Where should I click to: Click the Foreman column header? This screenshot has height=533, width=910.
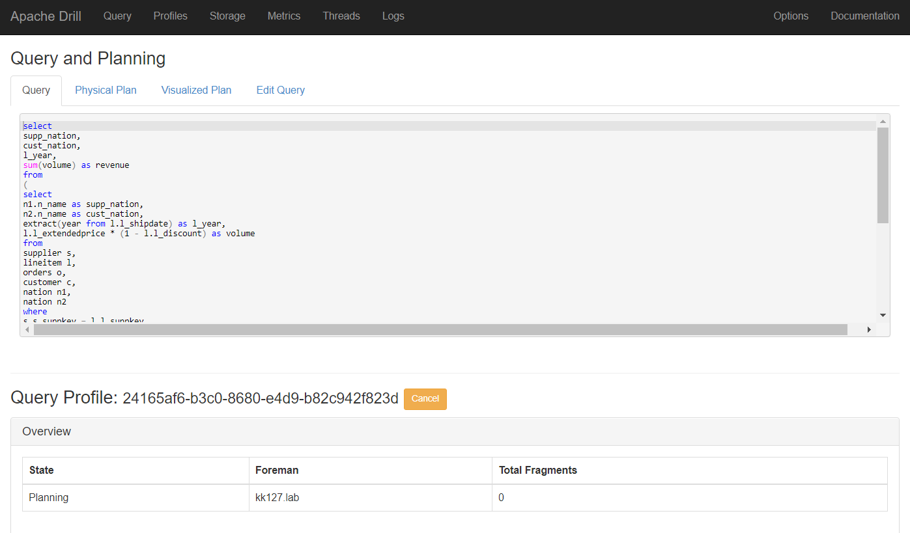[370, 471]
